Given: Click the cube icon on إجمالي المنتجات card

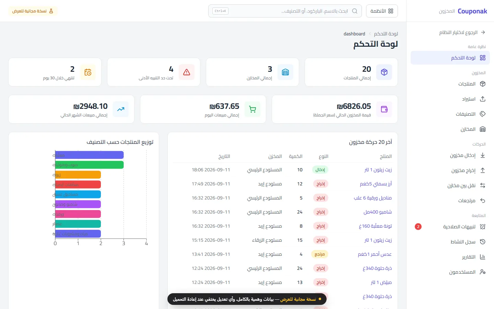Looking at the screenshot, I should point(384,72).
